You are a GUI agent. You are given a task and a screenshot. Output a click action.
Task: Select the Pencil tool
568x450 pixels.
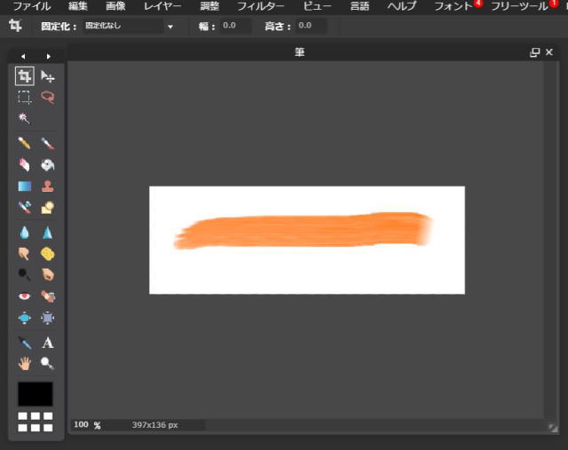tap(25, 144)
